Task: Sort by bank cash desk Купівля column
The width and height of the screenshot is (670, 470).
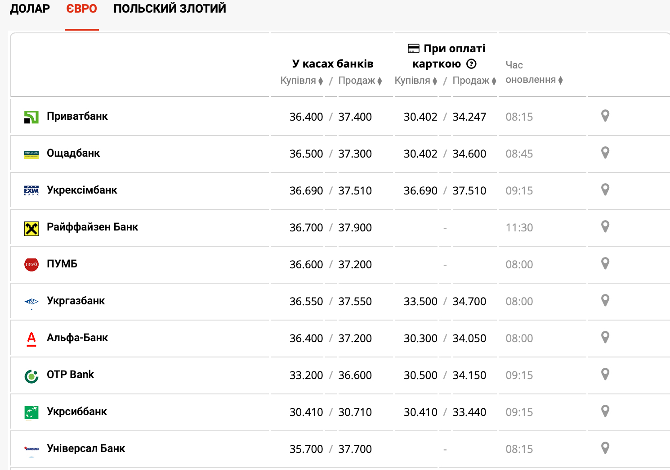Action: point(302,81)
